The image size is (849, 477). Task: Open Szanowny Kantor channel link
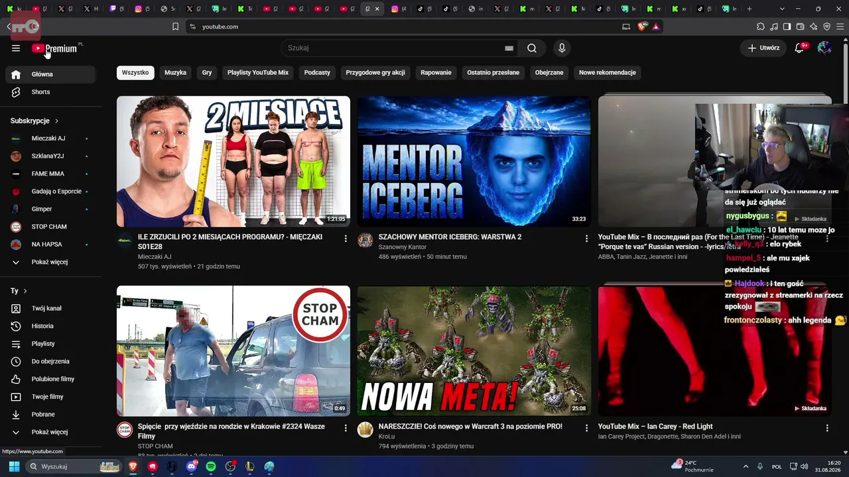403,247
